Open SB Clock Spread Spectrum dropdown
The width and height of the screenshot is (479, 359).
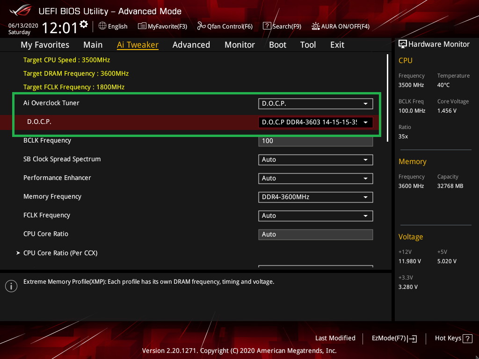(315, 159)
